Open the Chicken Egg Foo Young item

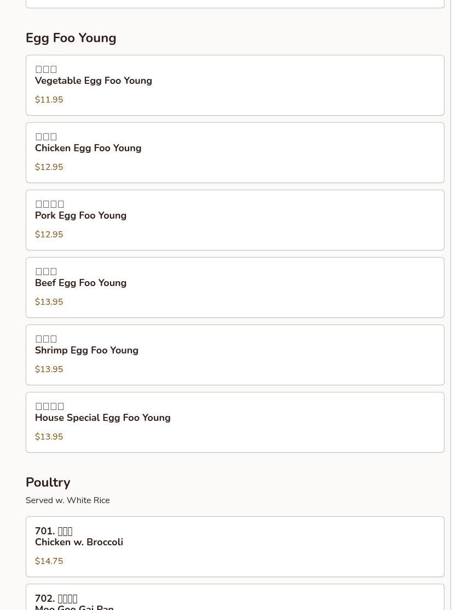pos(88,149)
